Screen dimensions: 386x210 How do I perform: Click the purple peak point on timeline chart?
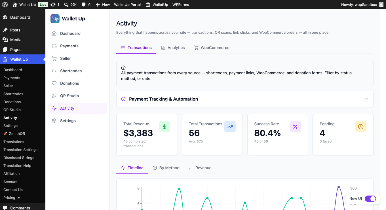click(x=339, y=187)
